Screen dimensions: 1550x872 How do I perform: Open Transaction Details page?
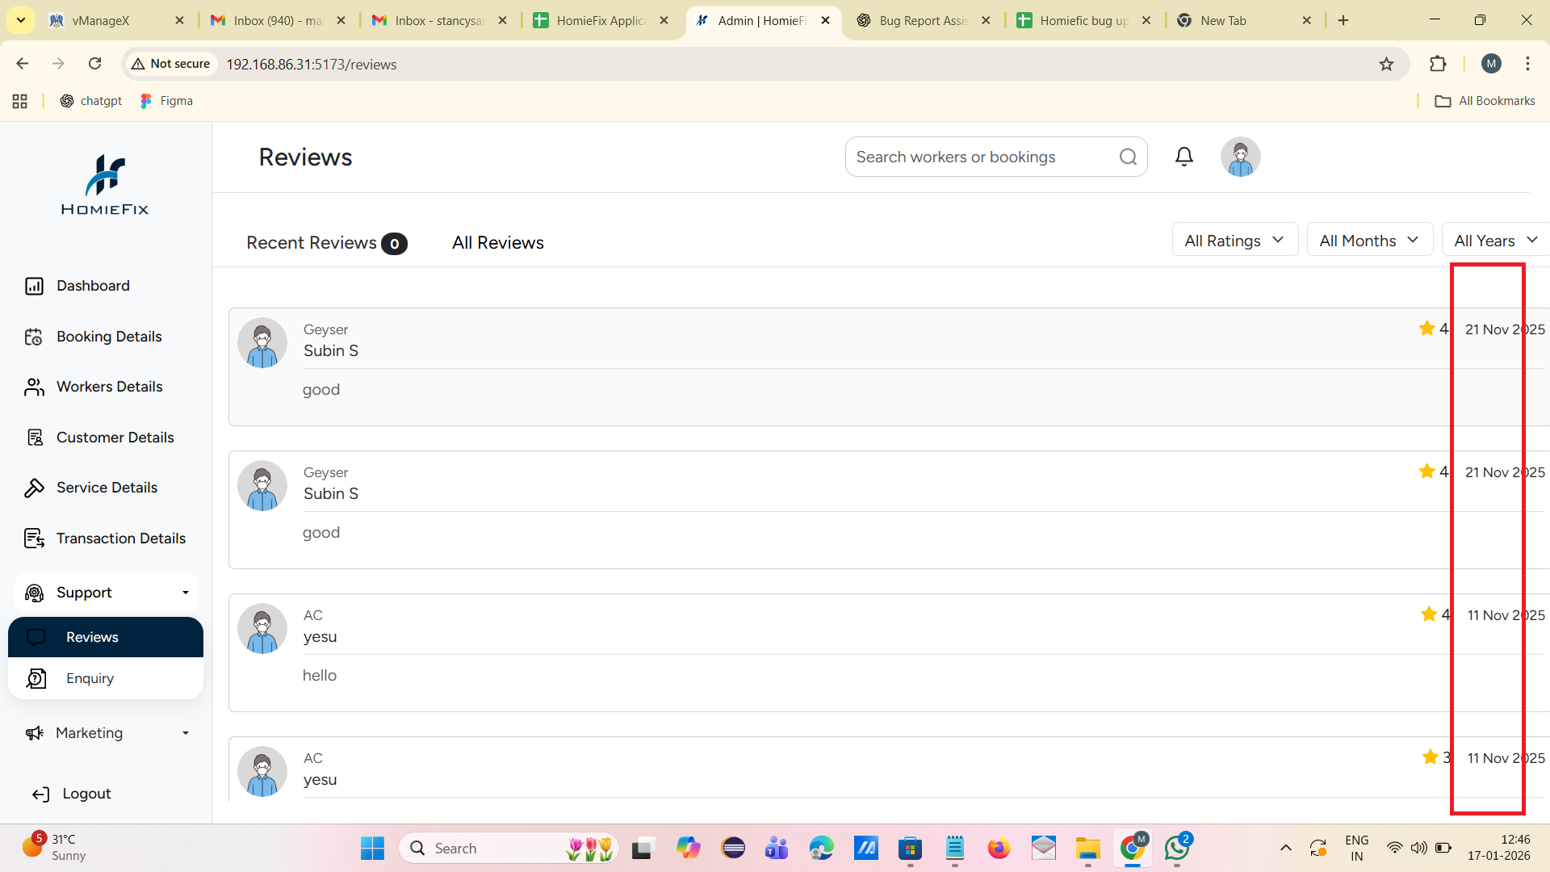(120, 539)
